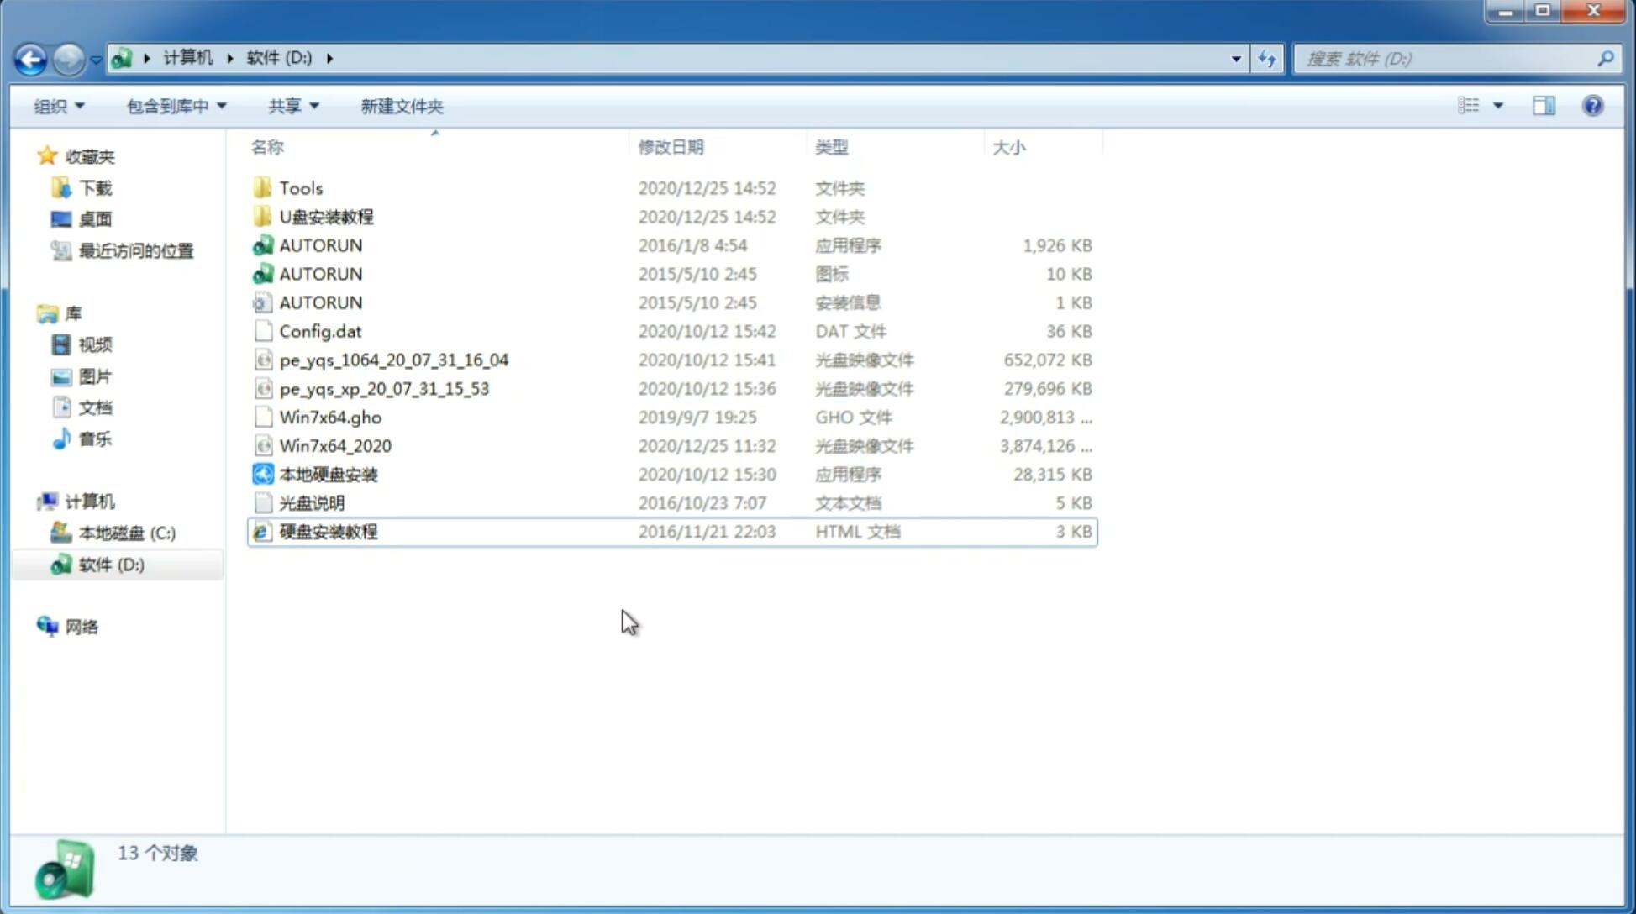This screenshot has width=1636, height=914.
Task: Open pe_yqs_xp disc image file
Action: tap(383, 388)
